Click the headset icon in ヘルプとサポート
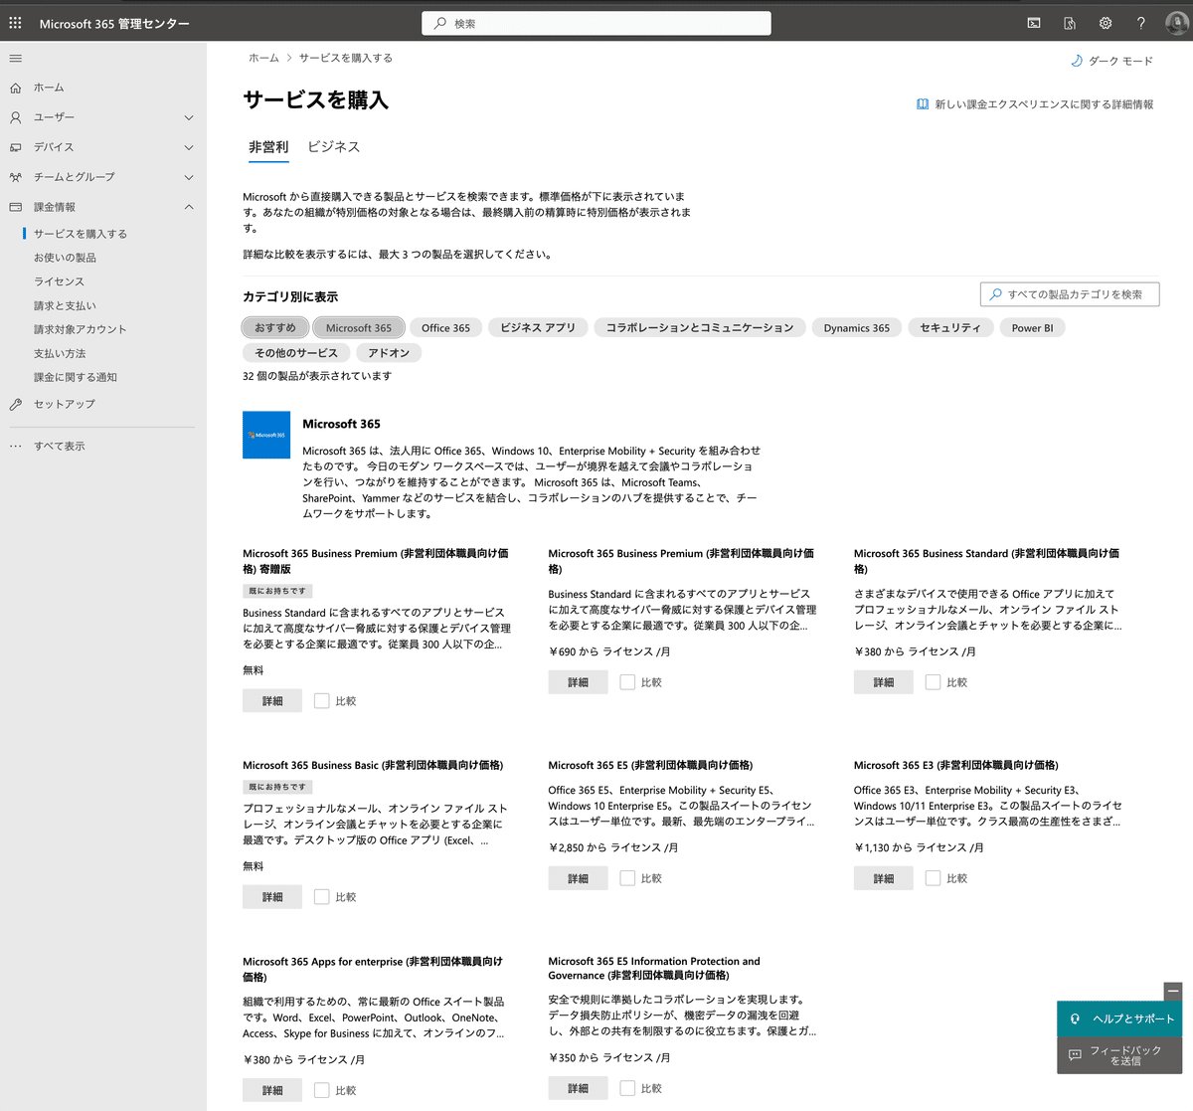The width and height of the screenshot is (1193, 1111). tap(1075, 1018)
